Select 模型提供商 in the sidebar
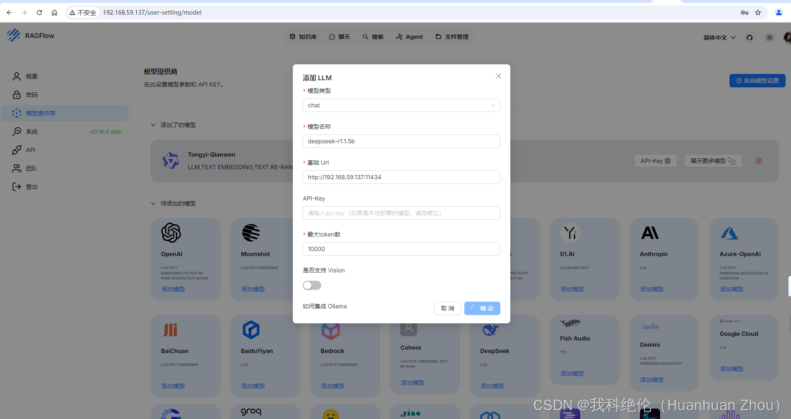The image size is (791, 419). 65,113
